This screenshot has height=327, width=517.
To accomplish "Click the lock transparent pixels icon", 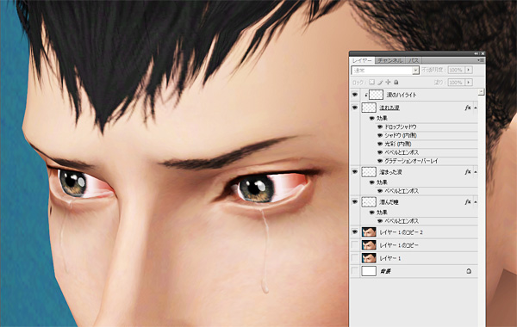I will coord(371,82).
